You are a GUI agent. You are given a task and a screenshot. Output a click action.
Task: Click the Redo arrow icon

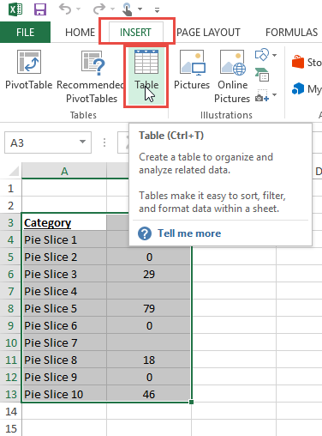[99, 9]
